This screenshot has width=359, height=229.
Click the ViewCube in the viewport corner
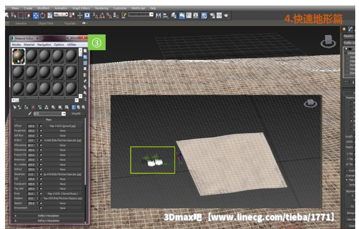coord(328,41)
